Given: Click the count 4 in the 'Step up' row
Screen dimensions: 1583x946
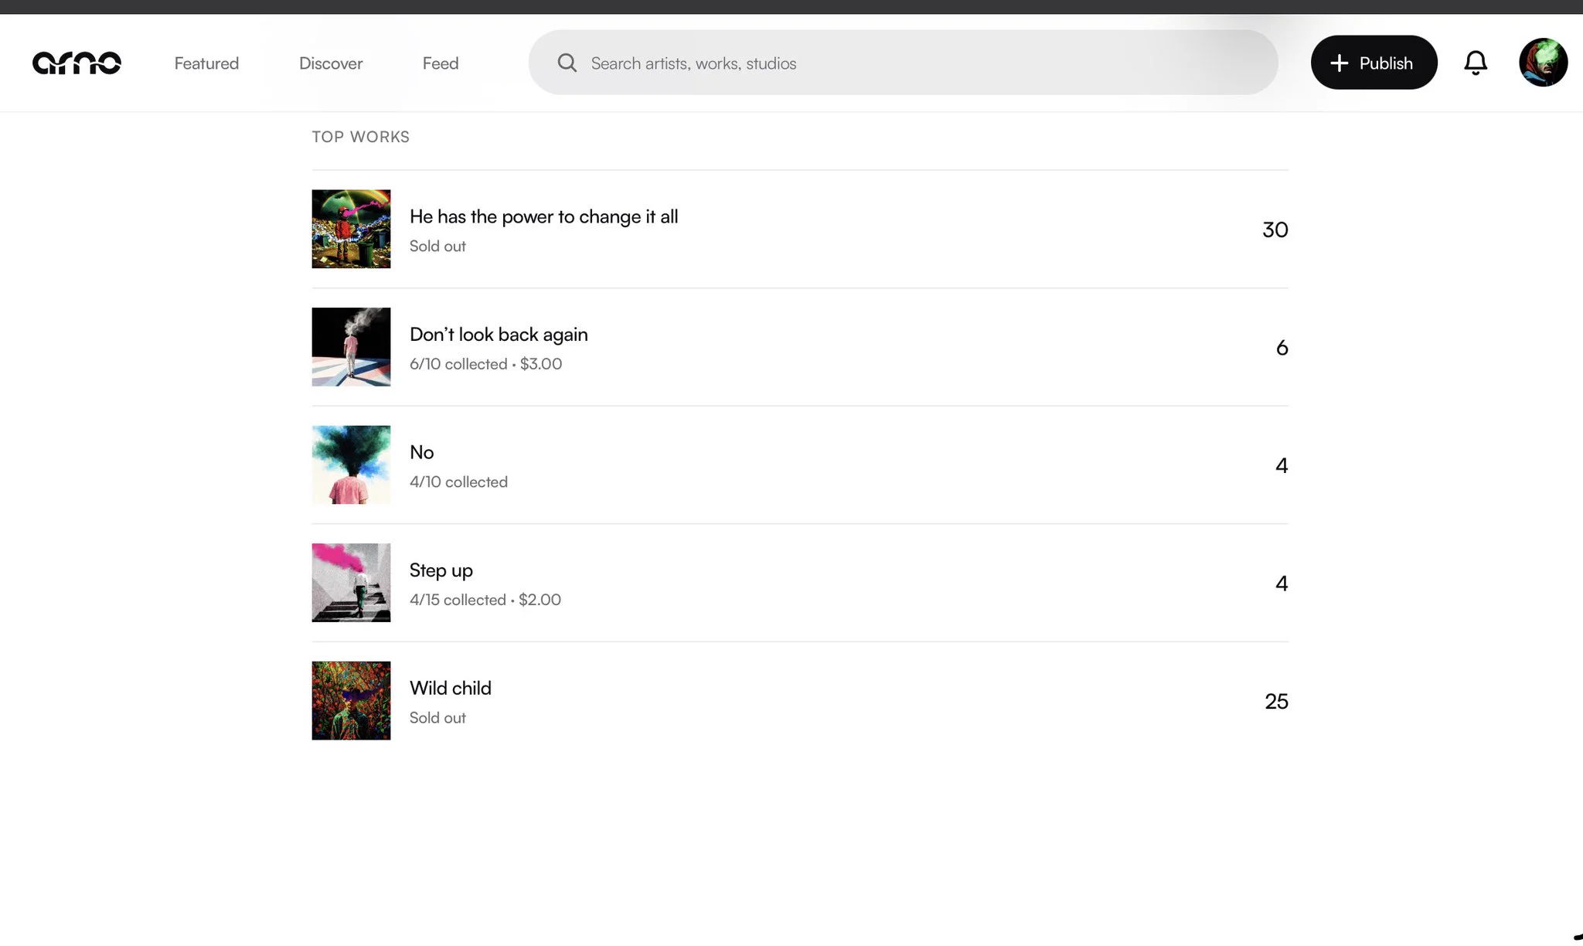Looking at the screenshot, I should click(x=1282, y=584).
